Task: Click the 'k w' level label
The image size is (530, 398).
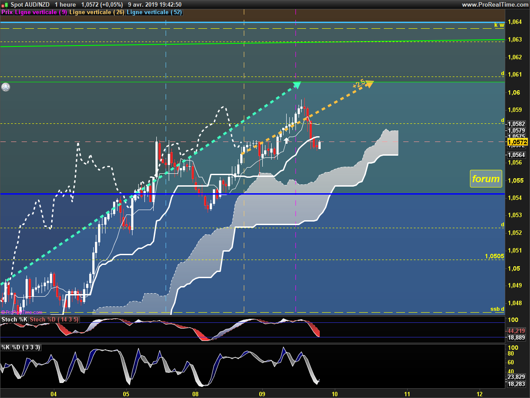Action: (x=499, y=25)
